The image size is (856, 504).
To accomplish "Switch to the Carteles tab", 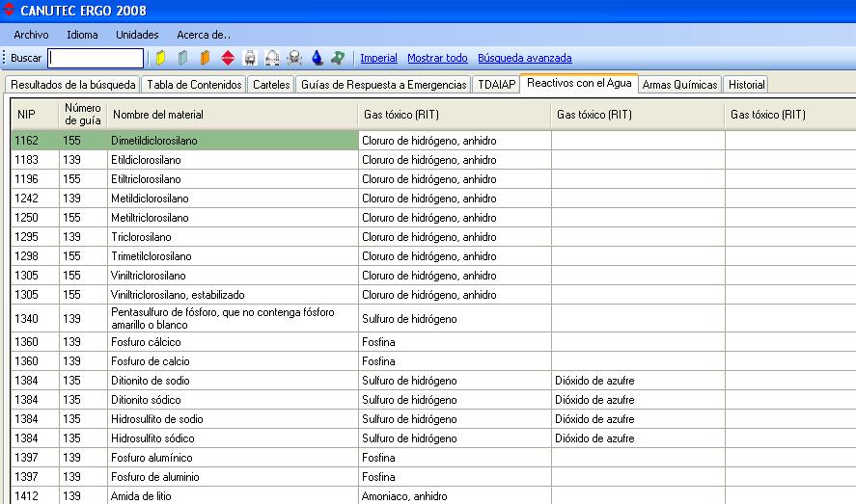I will click(270, 85).
